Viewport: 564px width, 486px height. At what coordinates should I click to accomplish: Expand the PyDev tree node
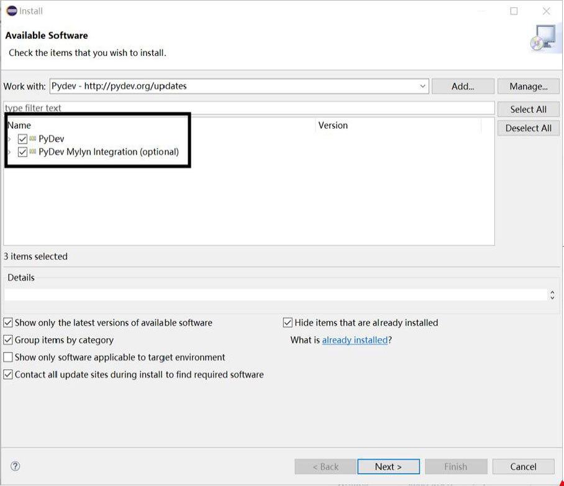pyautogui.click(x=10, y=139)
